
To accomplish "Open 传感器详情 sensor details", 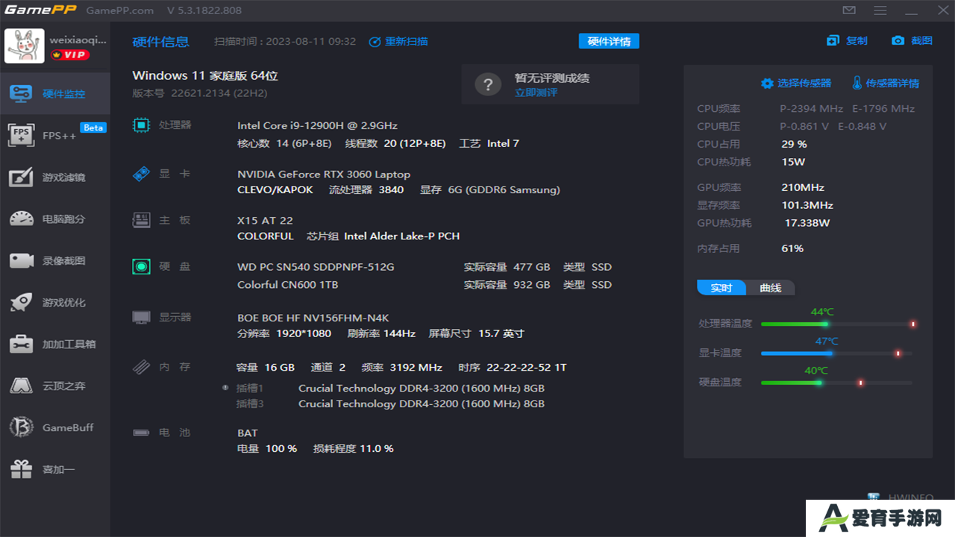I will coord(886,84).
